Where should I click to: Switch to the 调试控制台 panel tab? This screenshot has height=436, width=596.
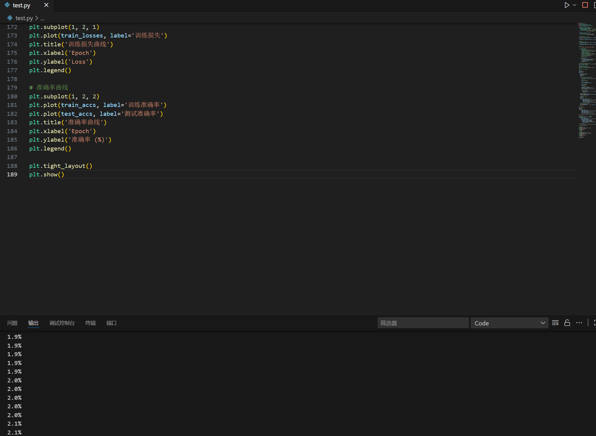62,323
